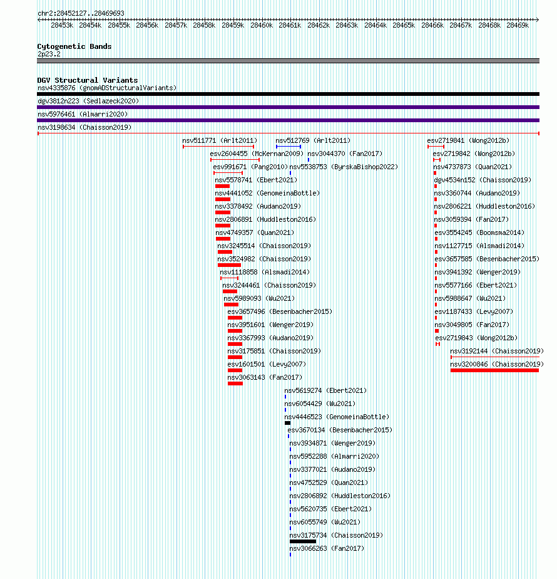
Task: Click esv1187433 (Levy2007) label
Action: (x=474, y=311)
